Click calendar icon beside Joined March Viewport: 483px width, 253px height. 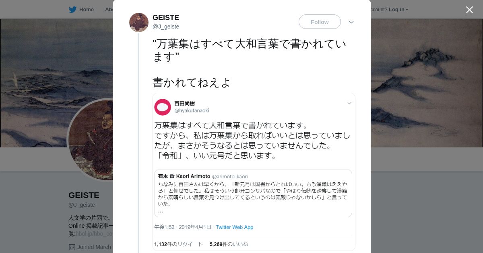[72, 247]
